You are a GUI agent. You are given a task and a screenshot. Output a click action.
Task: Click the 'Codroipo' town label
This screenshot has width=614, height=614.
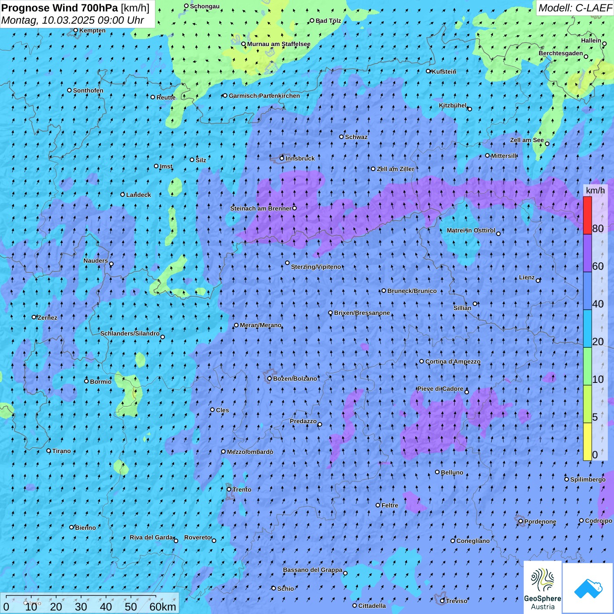pyautogui.click(x=598, y=521)
